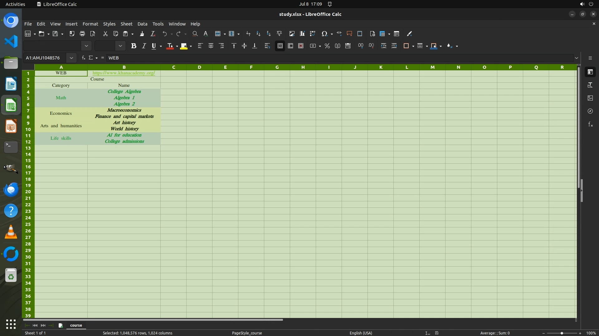599x336 pixels.
Task: Click the zoom slider handle in status bar
Action: [x=562, y=333]
